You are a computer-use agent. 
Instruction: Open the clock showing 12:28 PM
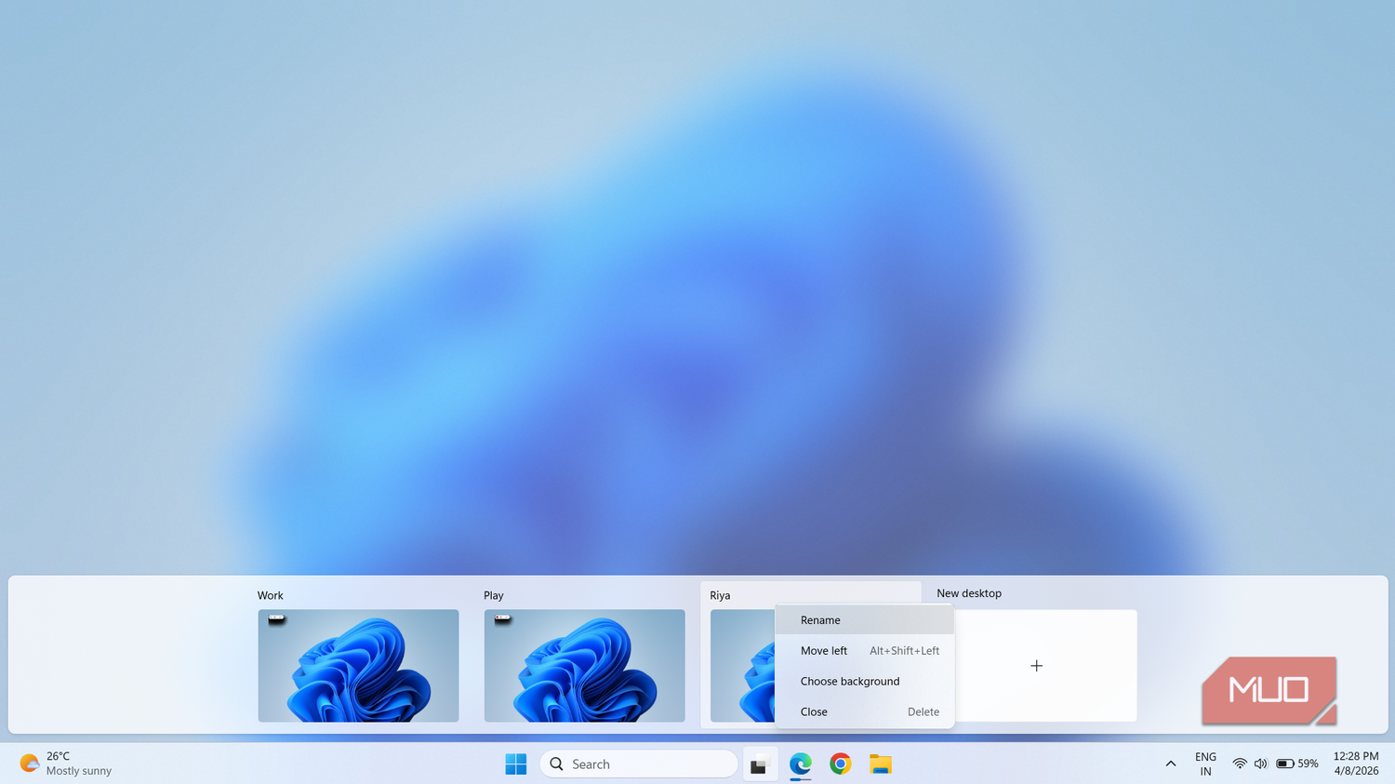(x=1356, y=764)
